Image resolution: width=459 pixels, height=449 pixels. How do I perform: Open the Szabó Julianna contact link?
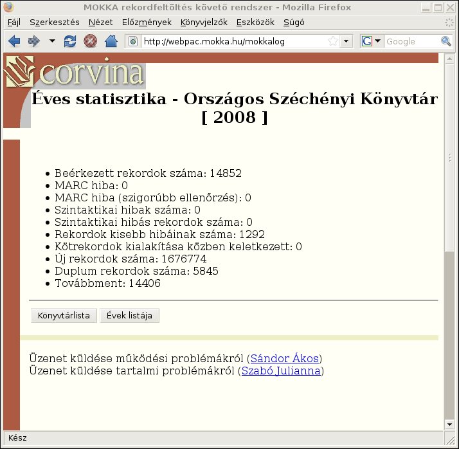click(281, 371)
